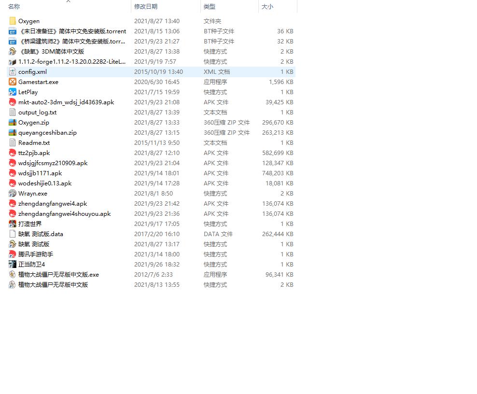This screenshot has width=477, height=394.
Task: Click the 腾讯手游助手 shortcut icon
Action: coord(13,254)
